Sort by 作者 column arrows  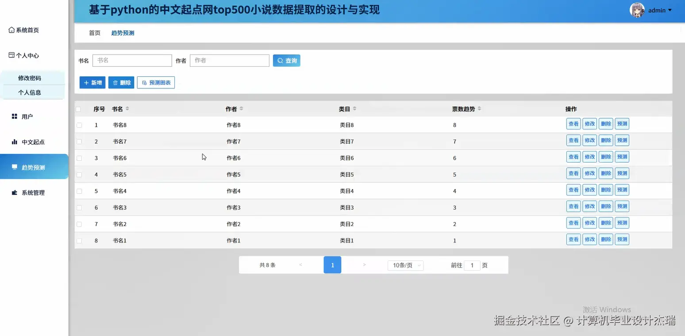point(241,109)
